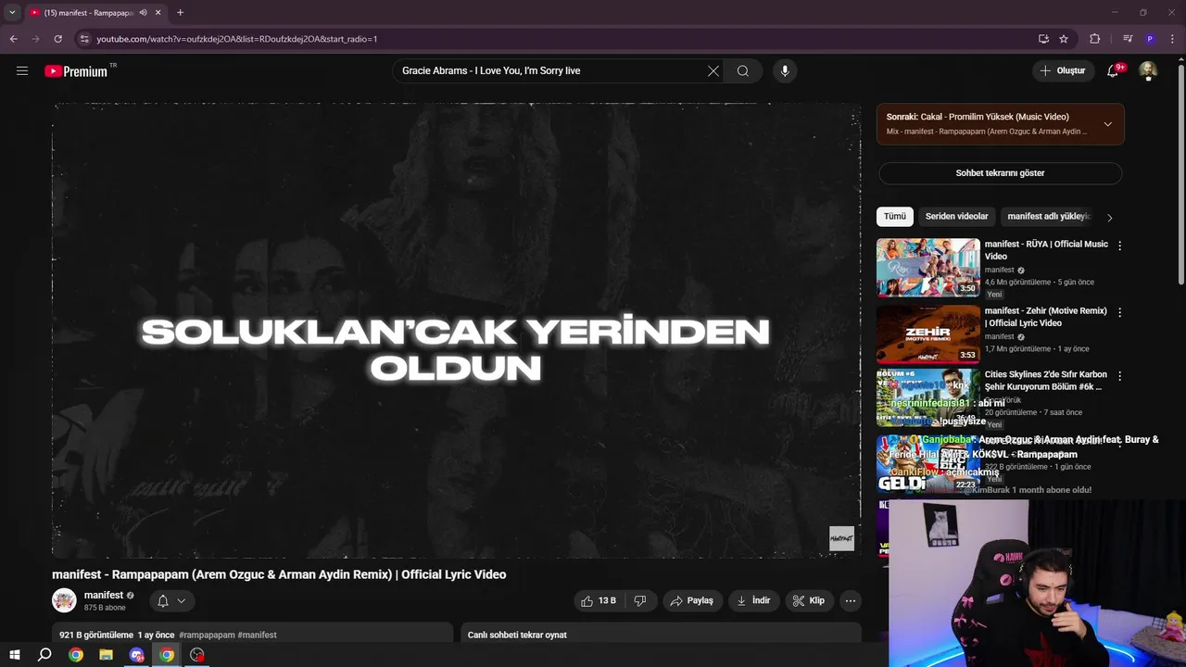
Task: Open Chrome three-dot menu
Action: (1171, 39)
